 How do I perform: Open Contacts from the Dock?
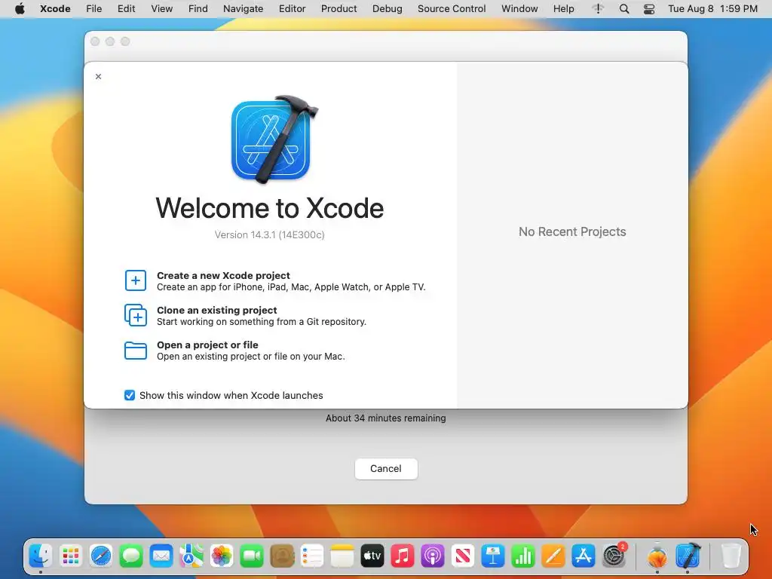(282, 556)
